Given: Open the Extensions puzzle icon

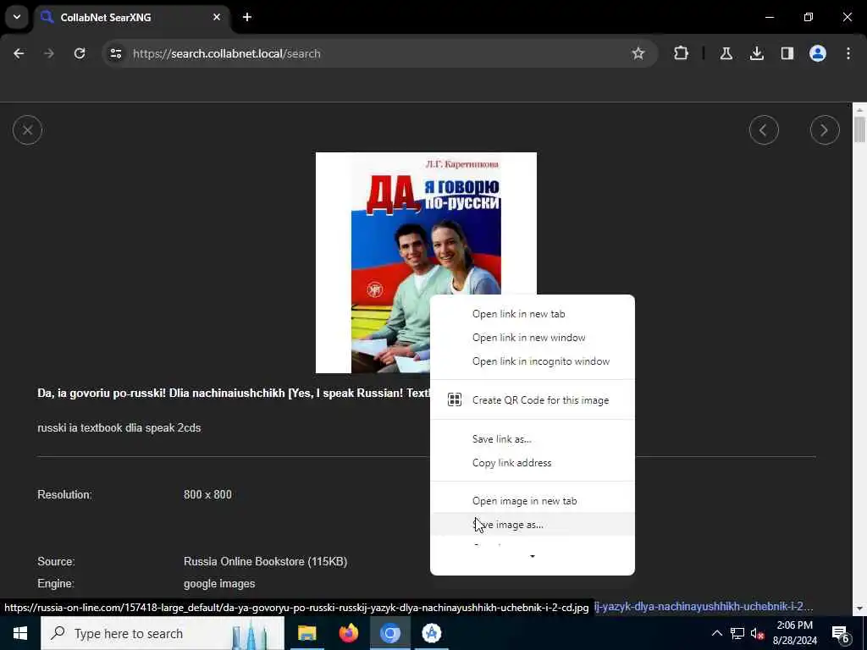Looking at the screenshot, I should [x=682, y=53].
